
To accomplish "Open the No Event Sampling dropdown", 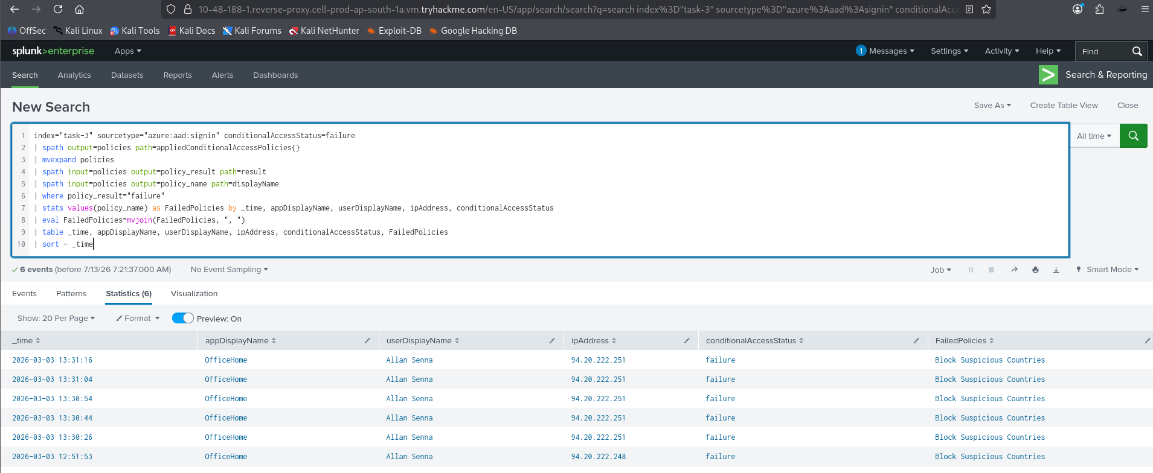I will [229, 270].
